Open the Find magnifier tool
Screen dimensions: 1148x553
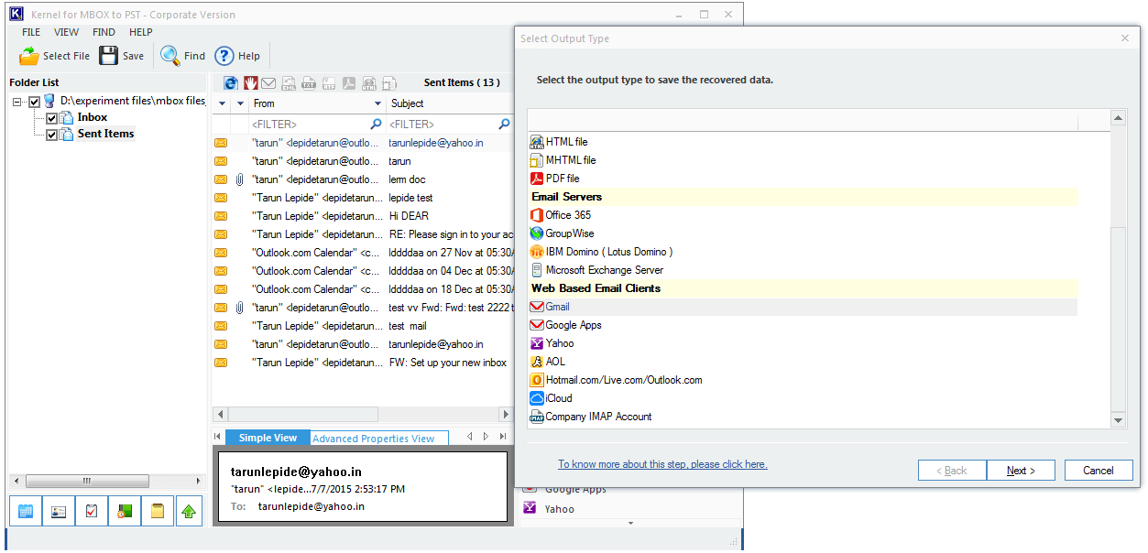click(x=170, y=56)
